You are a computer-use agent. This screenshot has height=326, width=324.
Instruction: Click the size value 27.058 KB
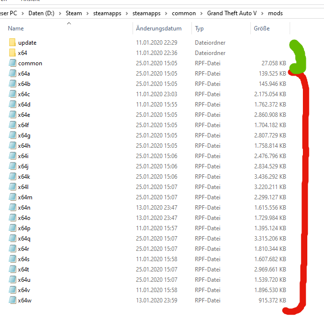point(274,63)
